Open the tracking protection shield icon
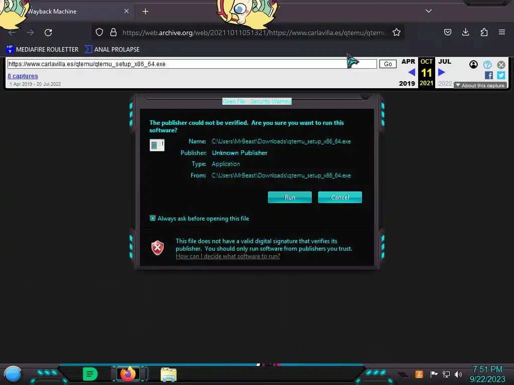Screen dimensions: 514x385 click(99, 32)
